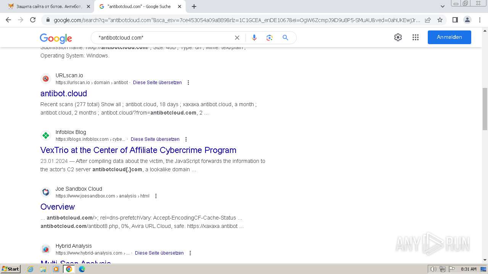The width and height of the screenshot is (488, 274).
Task: Click the Joe Sandbox Cloud favicon
Action: click(46, 192)
